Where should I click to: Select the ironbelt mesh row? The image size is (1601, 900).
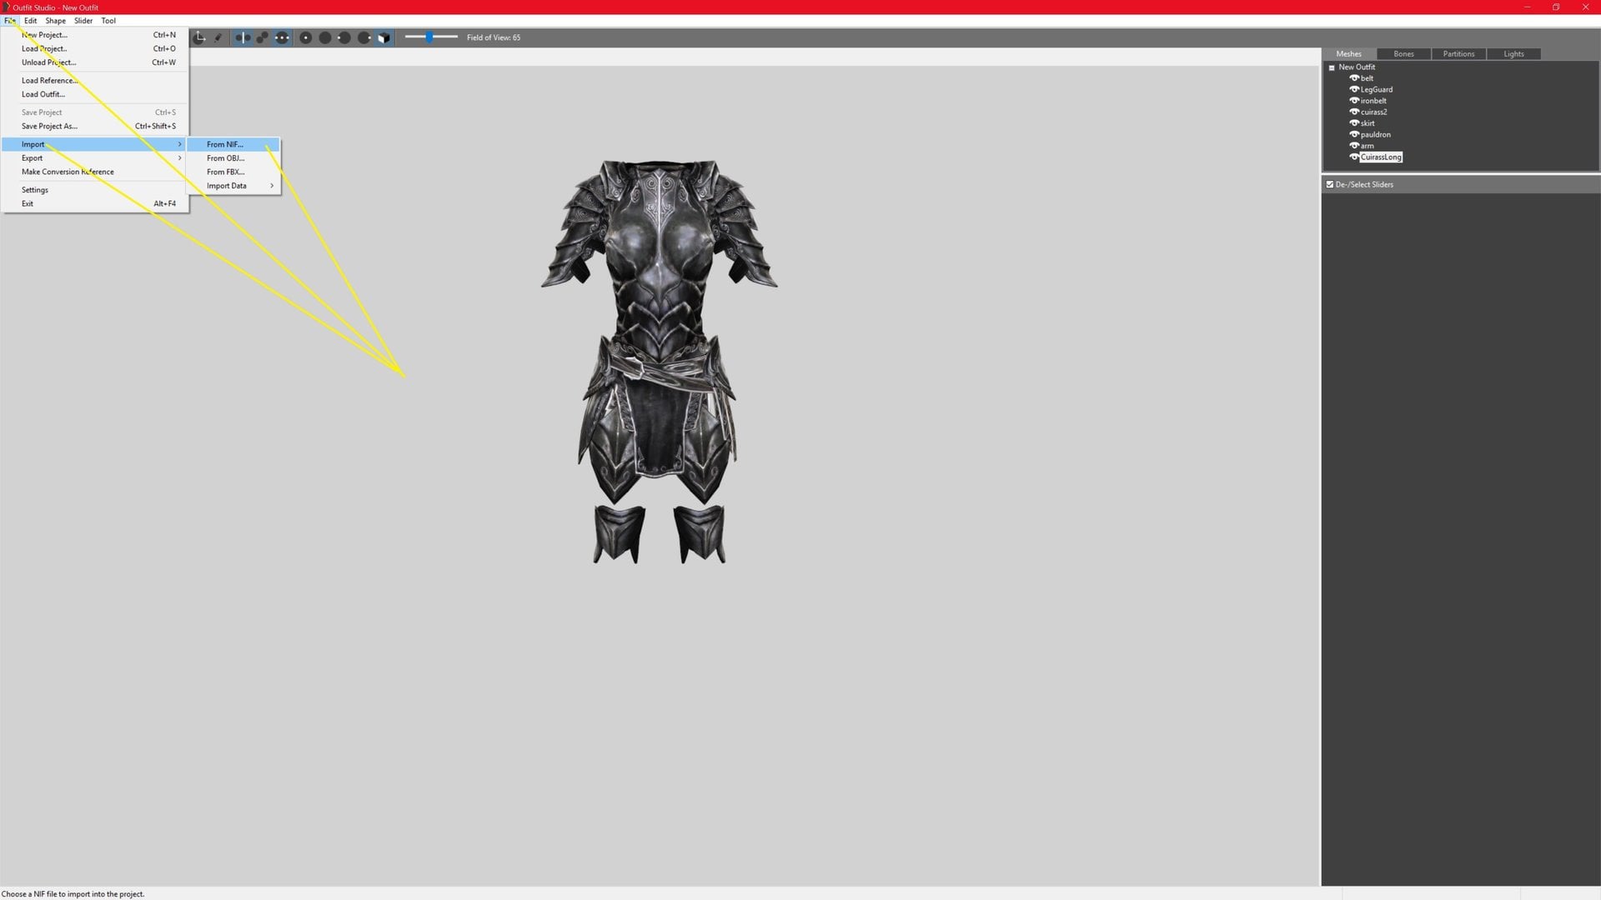click(x=1373, y=101)
